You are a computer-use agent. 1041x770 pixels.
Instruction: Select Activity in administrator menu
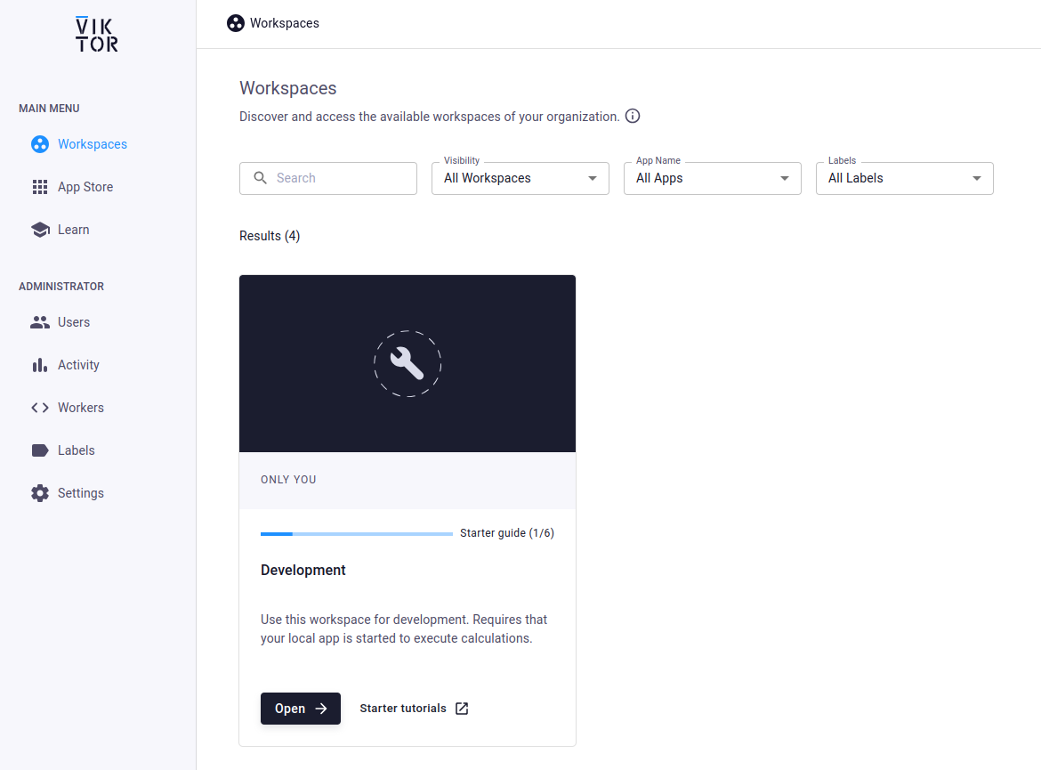(78, 365)
